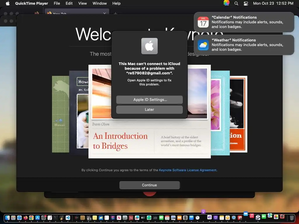
Task: Open the Home app in the Dock
Action: pyautogui.click(x=228, y=218)
